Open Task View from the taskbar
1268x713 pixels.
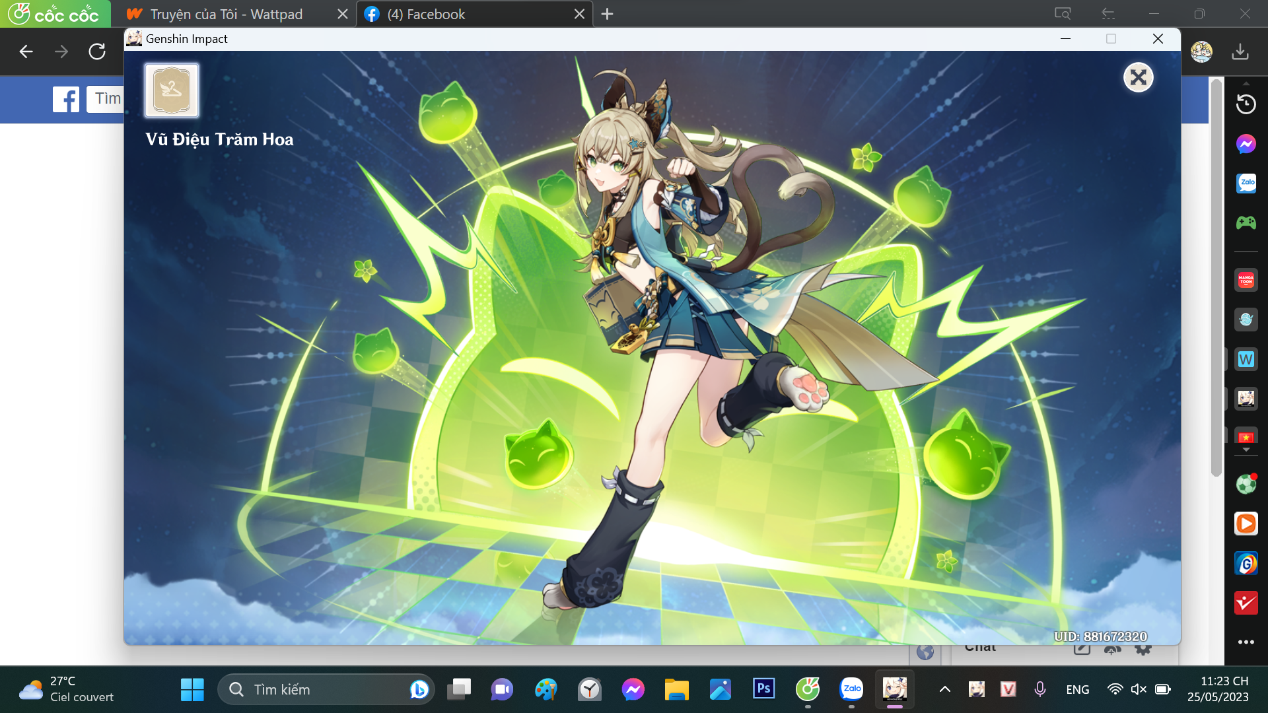[x=459, y=690]
